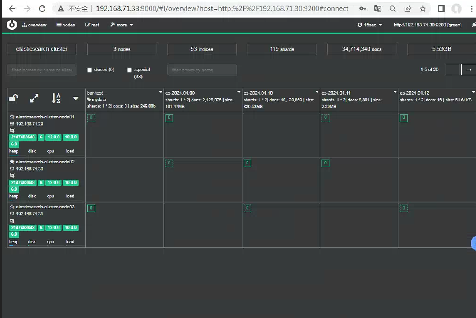Click the browser translate icon
Viewport: 476px width, 318px height.
click(x=377, y=8)
